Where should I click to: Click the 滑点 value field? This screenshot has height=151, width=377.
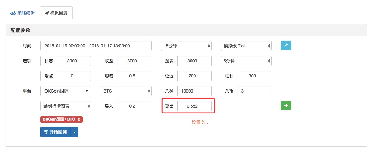[x=74, y=76]
